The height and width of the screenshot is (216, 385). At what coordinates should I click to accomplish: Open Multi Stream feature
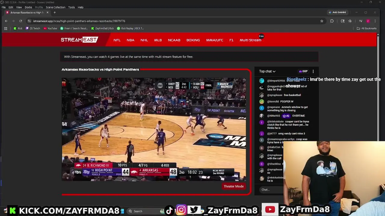coord(251,40)
